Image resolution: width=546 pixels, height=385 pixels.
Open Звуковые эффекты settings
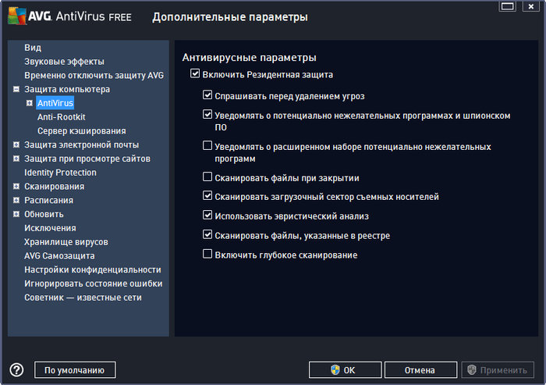[x=64, y=62]
